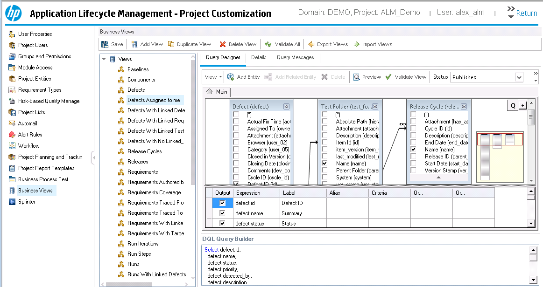Click the diagram overview minimap thumbnail
This screenshot has height=287, width=543.
[500, 157]
